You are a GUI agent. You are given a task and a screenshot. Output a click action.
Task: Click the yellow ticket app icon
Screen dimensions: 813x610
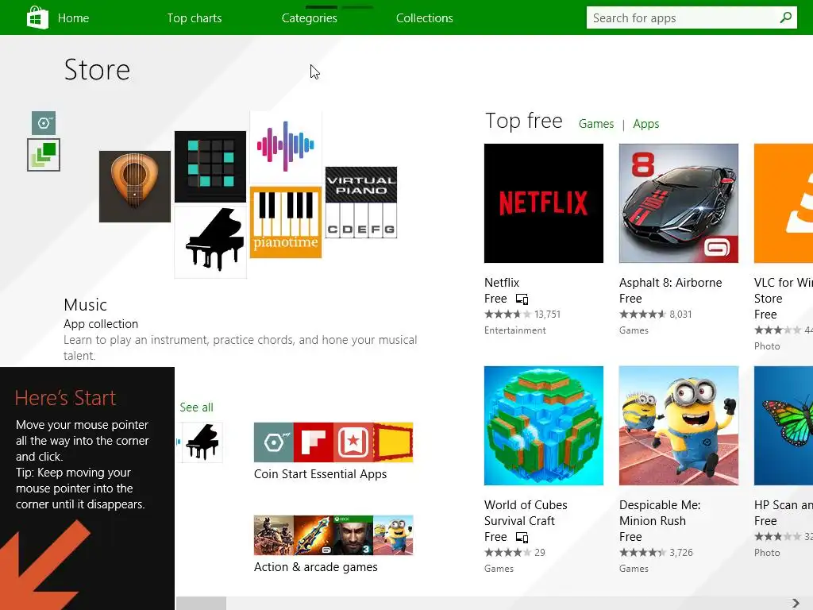pos(393,442)
